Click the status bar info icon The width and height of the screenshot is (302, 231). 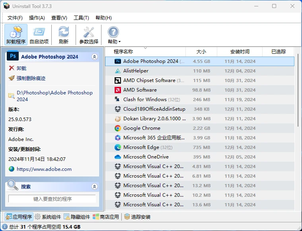coord(5,227)
